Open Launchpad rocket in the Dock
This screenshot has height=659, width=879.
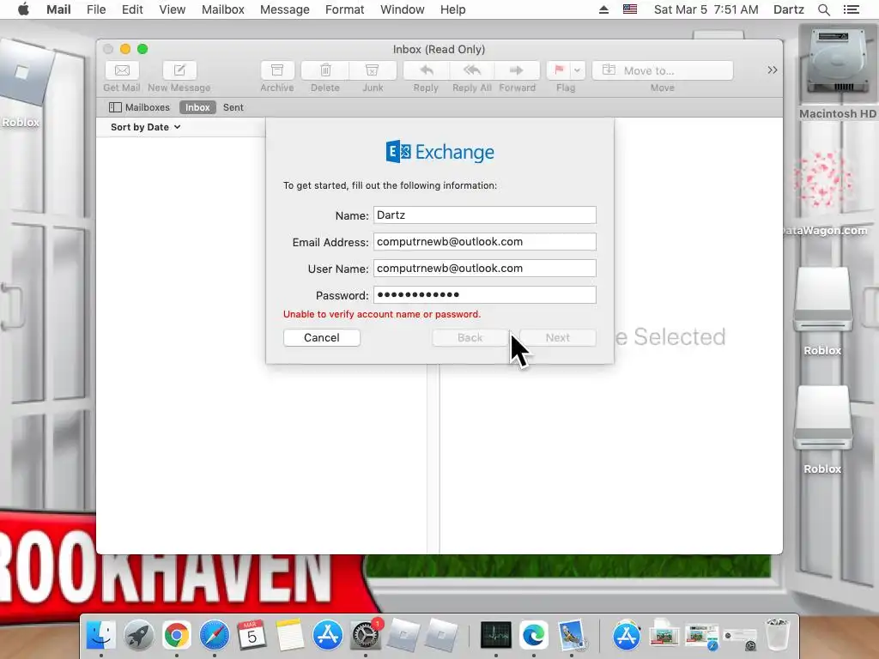[x=138, y=636]
